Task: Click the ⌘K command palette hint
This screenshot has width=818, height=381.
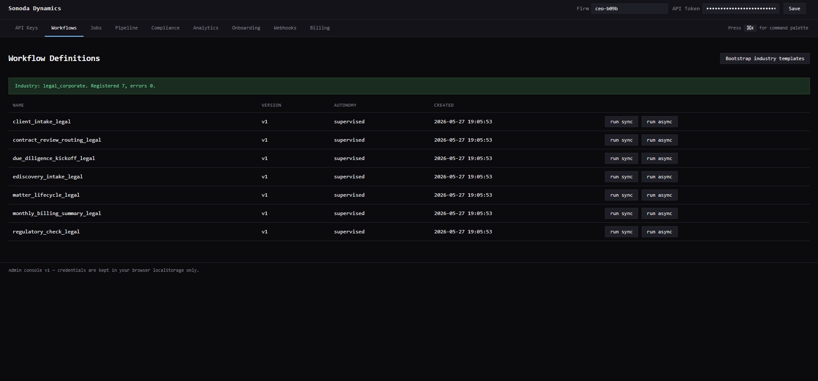Action: (x=750, y=28)
